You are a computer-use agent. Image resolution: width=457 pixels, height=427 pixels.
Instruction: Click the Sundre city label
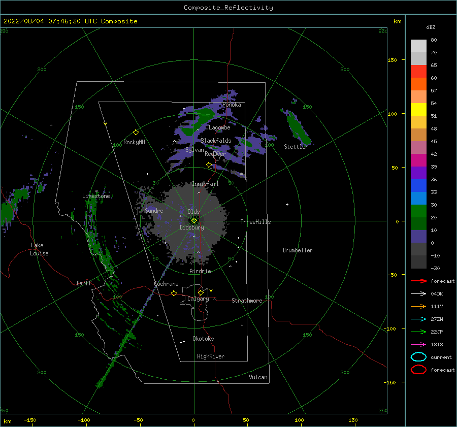point(154,210)
